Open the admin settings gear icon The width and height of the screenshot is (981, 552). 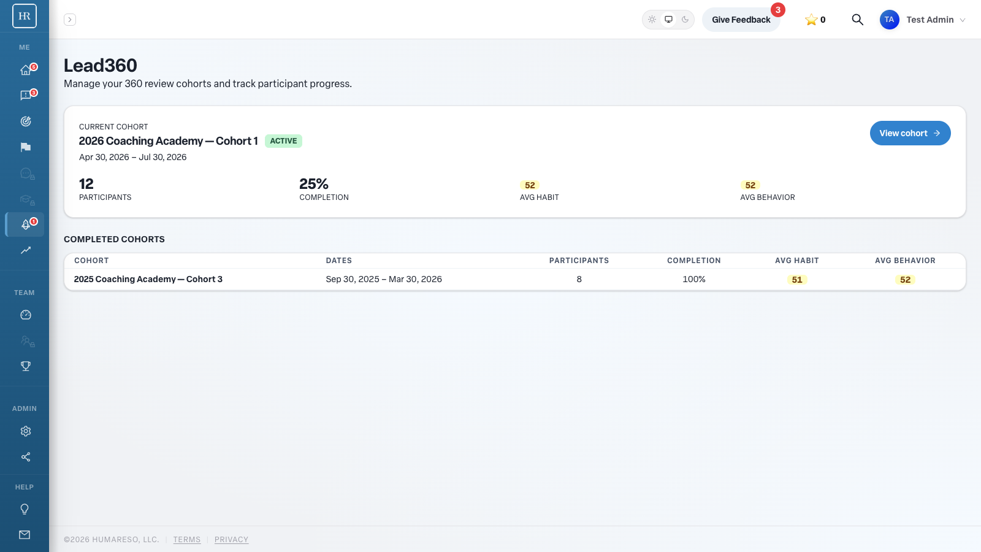click(x=25, y=431)
